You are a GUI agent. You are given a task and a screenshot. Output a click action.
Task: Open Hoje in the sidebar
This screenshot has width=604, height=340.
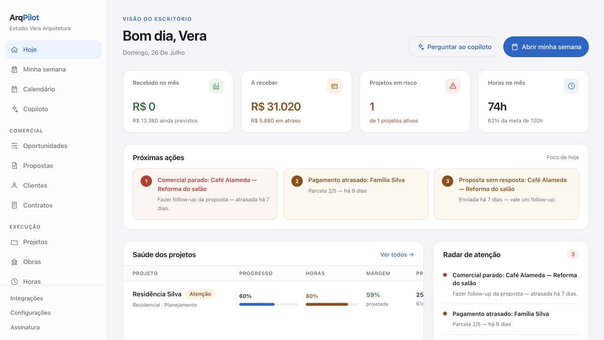tap(53, 50)
